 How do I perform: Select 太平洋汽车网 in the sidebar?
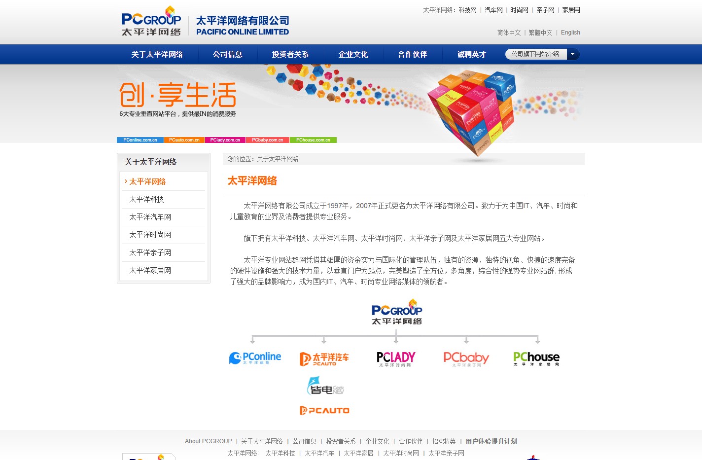coord(150,217)
